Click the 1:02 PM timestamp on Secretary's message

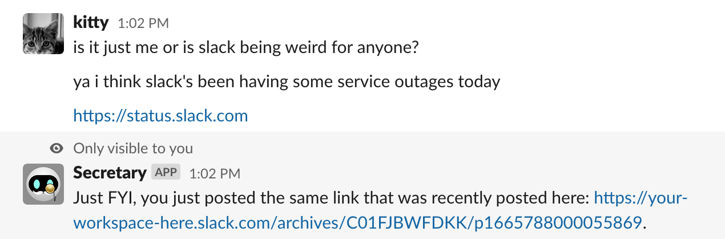tap(215, 173)
